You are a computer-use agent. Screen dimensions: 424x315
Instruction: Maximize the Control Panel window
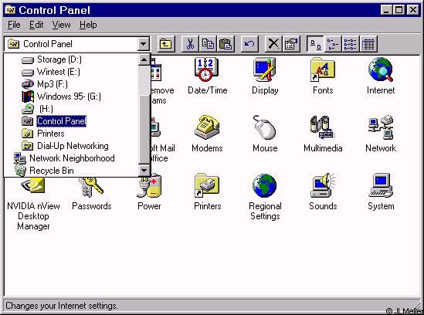point(399,10)
